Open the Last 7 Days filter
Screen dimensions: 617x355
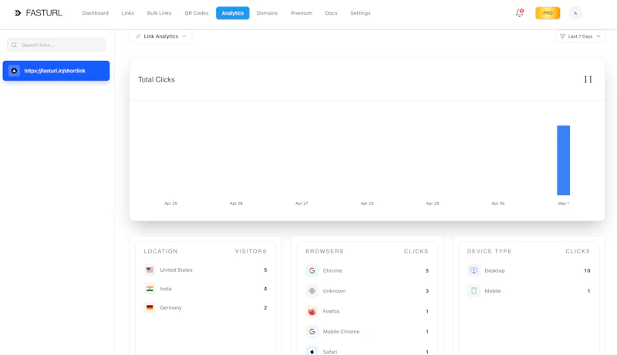coord(581,36)
